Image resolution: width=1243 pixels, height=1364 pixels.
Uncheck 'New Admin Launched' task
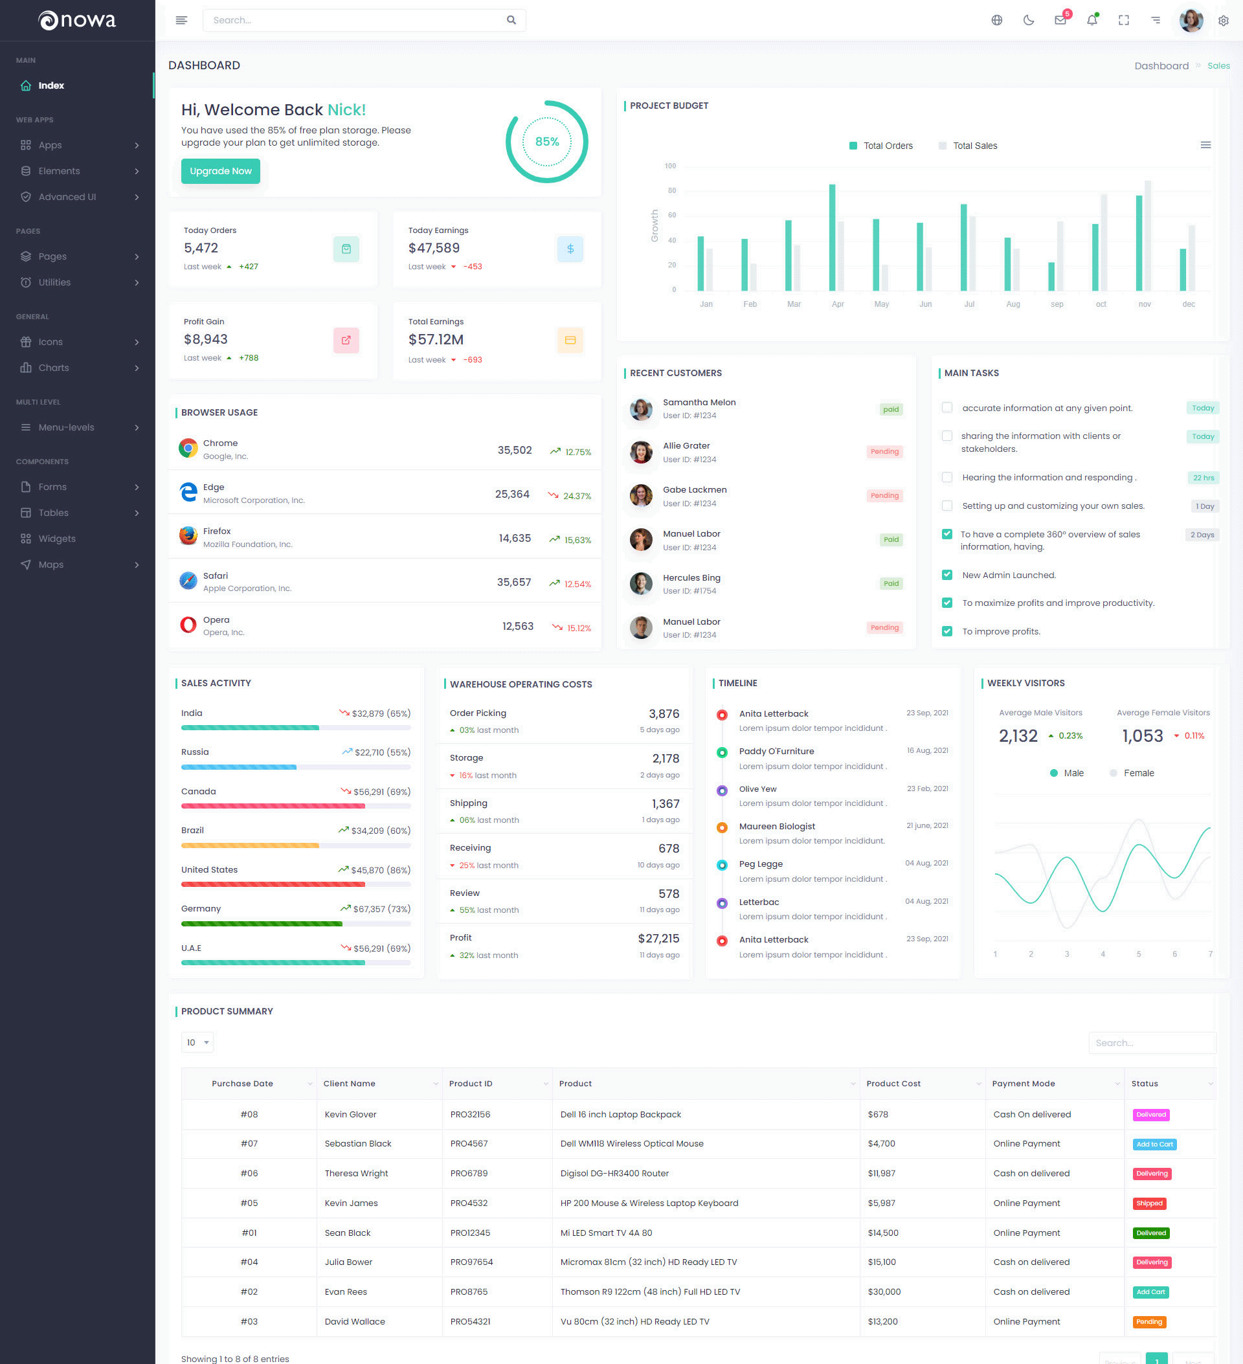[946, 574]
